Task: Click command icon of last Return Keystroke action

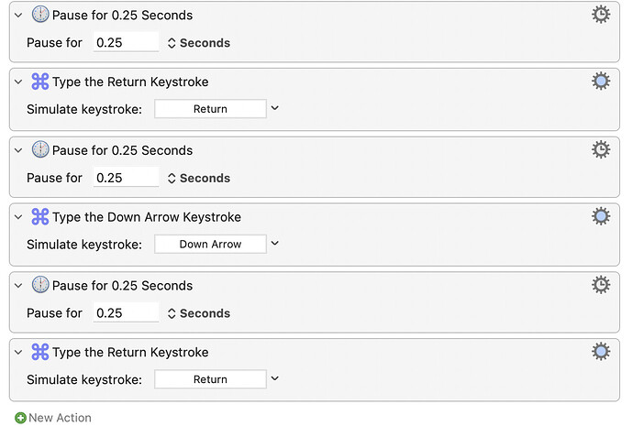Action: click(x=40, y=352)
